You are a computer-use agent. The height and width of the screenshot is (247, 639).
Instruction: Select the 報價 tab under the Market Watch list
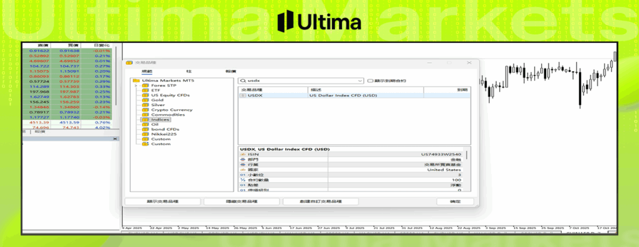(39, 132)
